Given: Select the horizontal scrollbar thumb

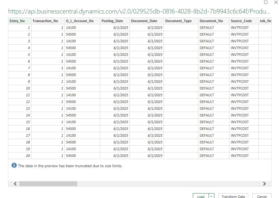Looking at the screenshot, I should (x=48, y=184).
